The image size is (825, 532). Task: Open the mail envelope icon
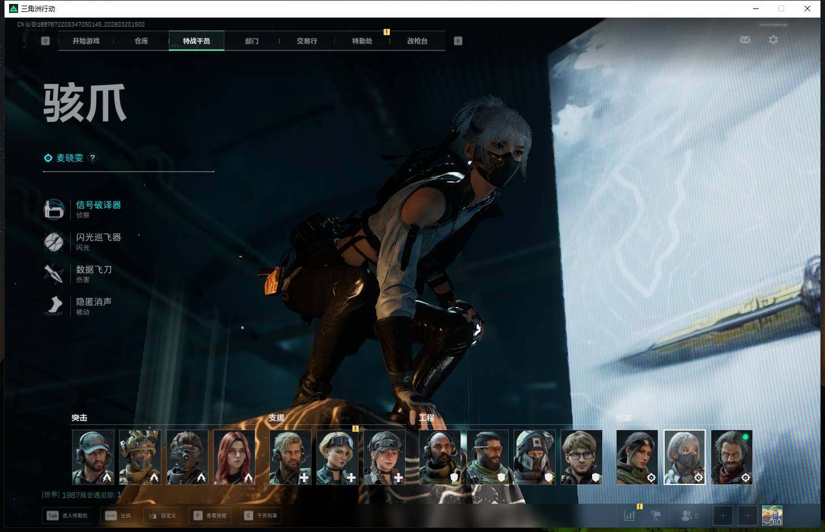[745, 40]
